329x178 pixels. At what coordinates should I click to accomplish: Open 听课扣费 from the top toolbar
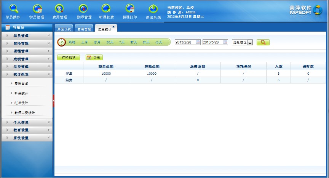click(x=106, y=9)
